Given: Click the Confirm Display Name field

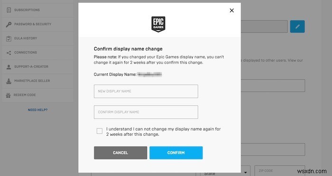Looking at the screenshot, I should [x=146, y=112].
